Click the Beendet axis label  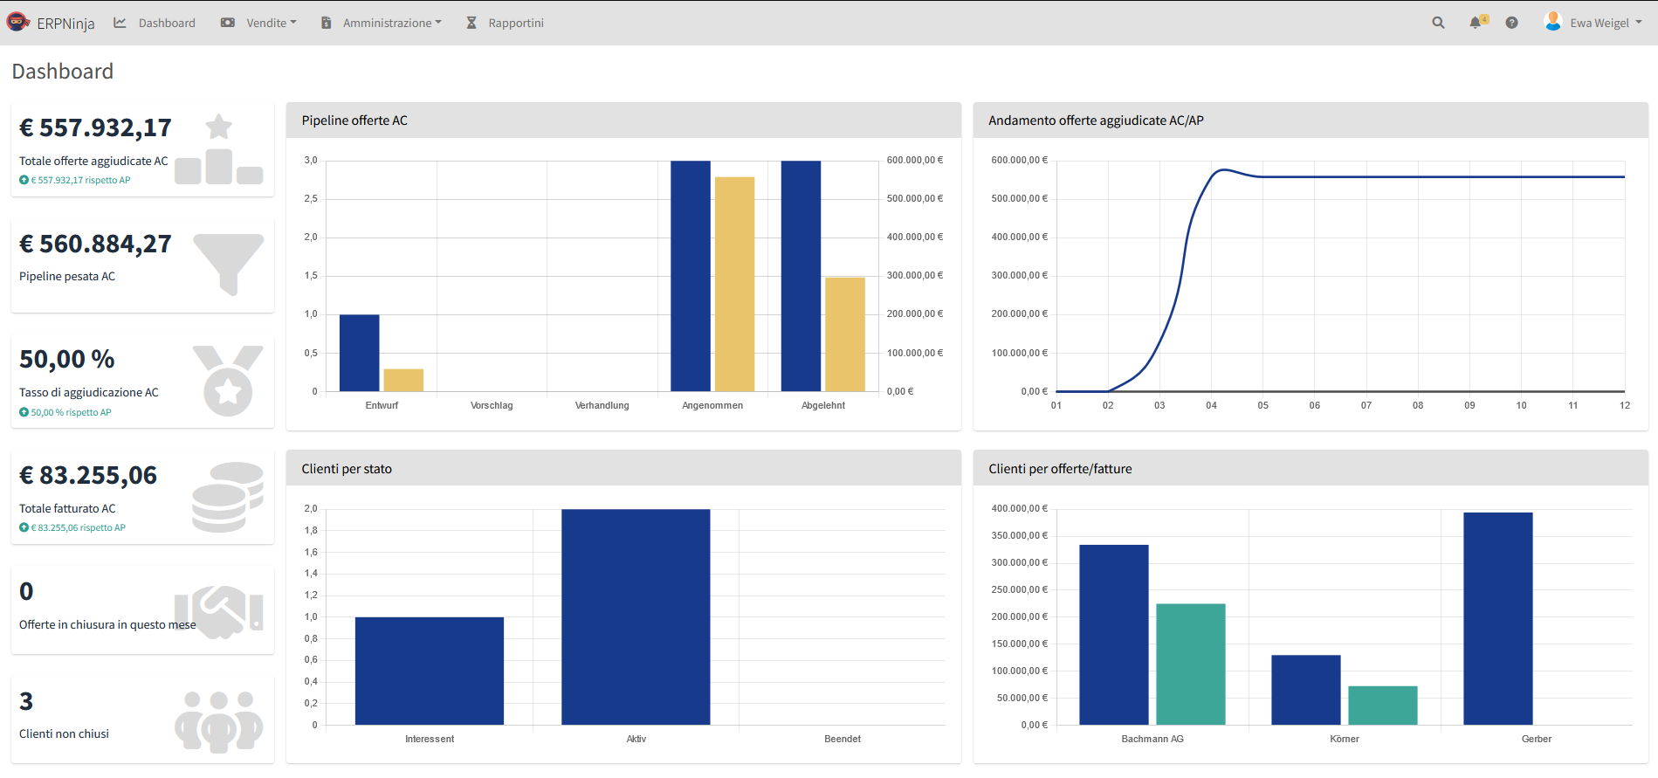point(843,739)
